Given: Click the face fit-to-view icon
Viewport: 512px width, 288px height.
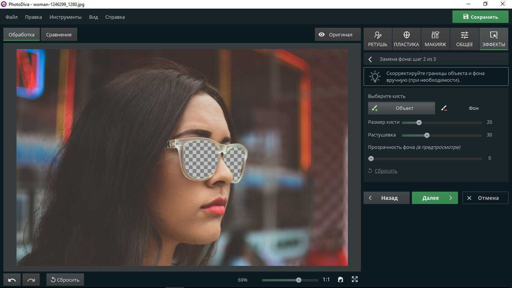Looking at the screenshot, I should tap(340, 279).
